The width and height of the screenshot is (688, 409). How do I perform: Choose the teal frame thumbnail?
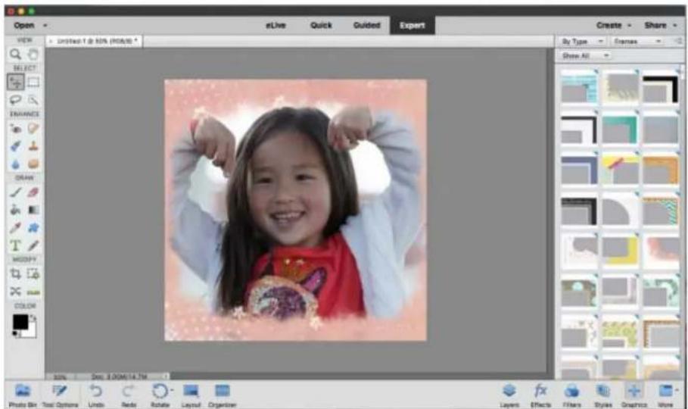(x=619, y=129)
